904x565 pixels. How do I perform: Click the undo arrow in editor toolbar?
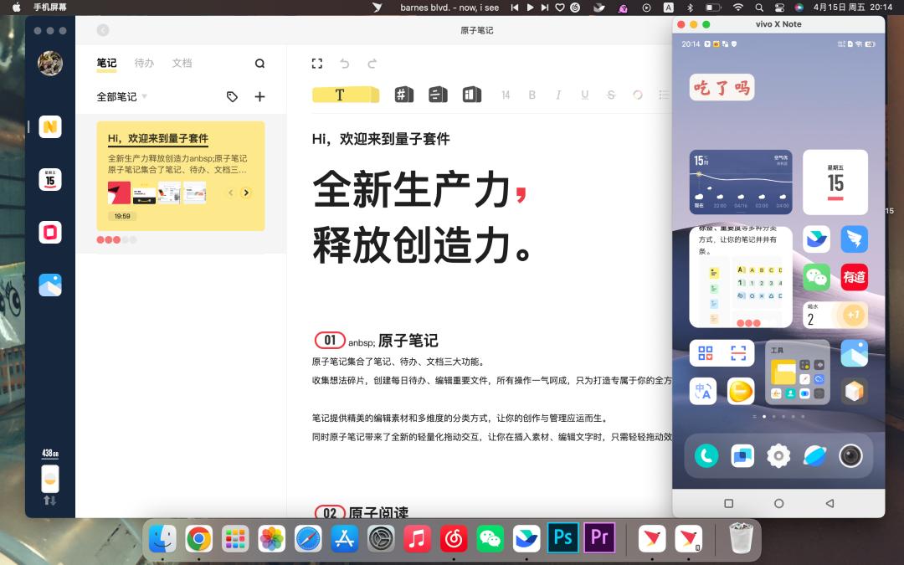pyautogui.click(x=345, y=64)
